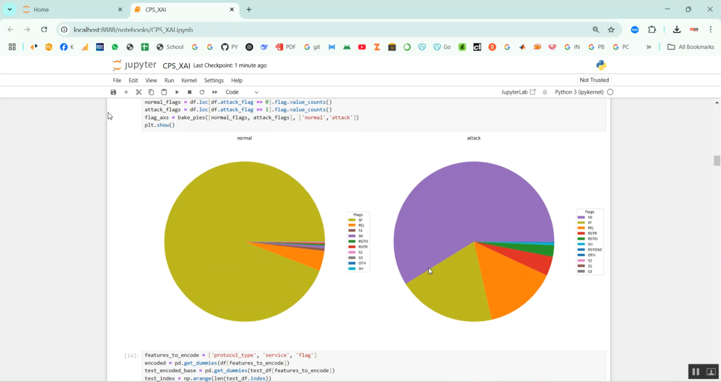Run the current cell with play icon

pyautogui.click(x=177, y=92)
